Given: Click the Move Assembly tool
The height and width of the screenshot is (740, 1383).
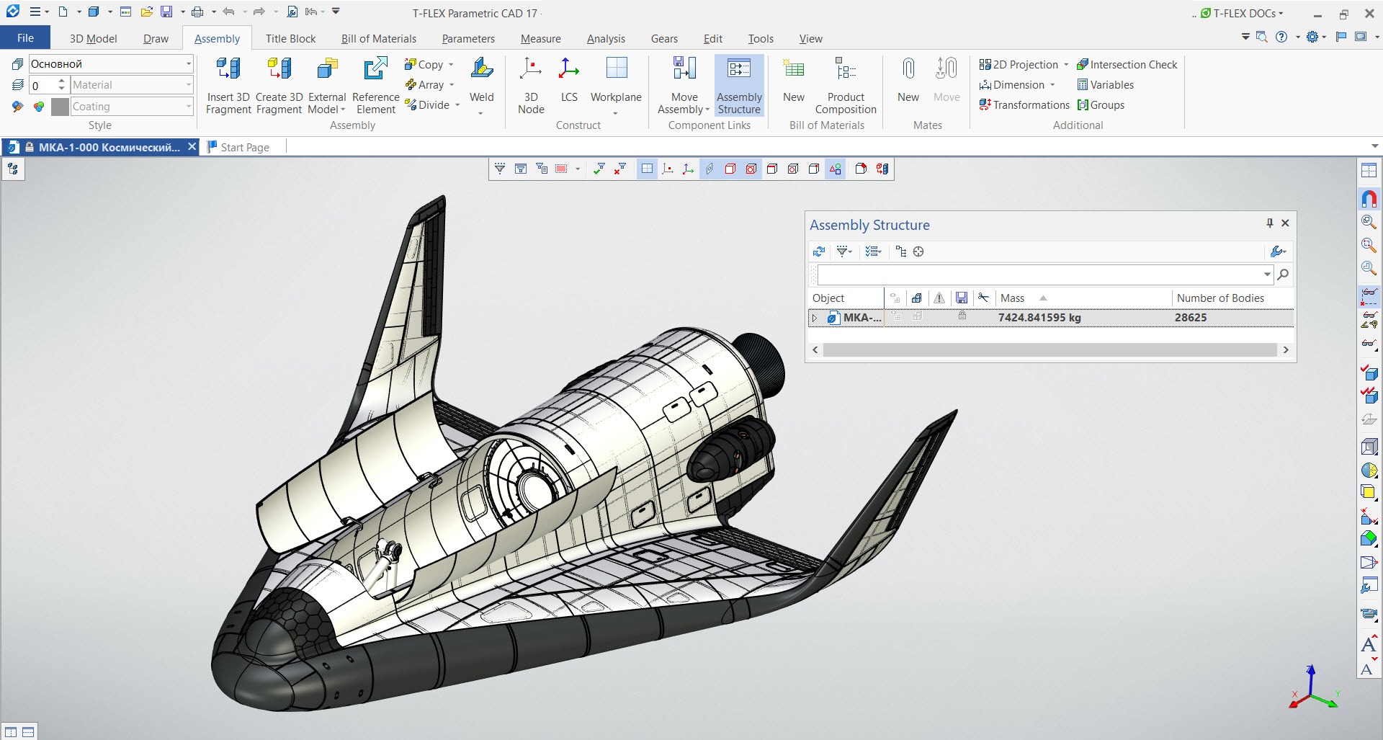Looking at the screenshot, I should (684, 85).
